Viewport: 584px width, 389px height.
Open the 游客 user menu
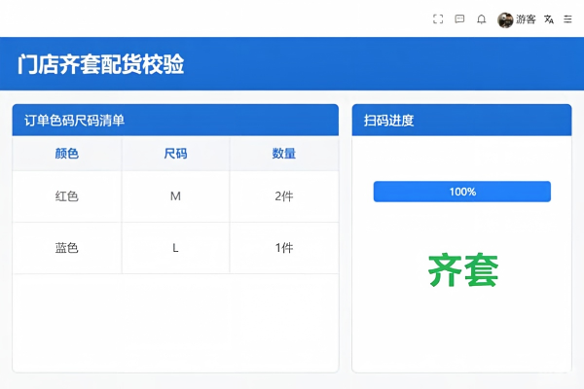526,19
